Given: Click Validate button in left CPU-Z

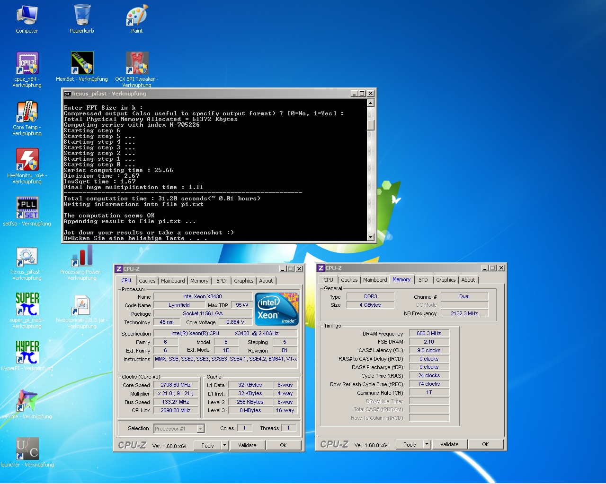Looking at the screenshot, I should point(247,445).
